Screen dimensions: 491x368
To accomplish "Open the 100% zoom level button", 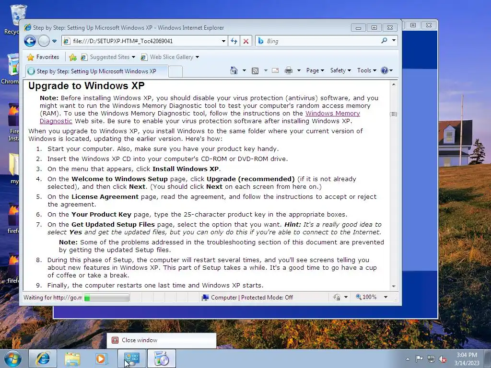I will pos(366,297).
